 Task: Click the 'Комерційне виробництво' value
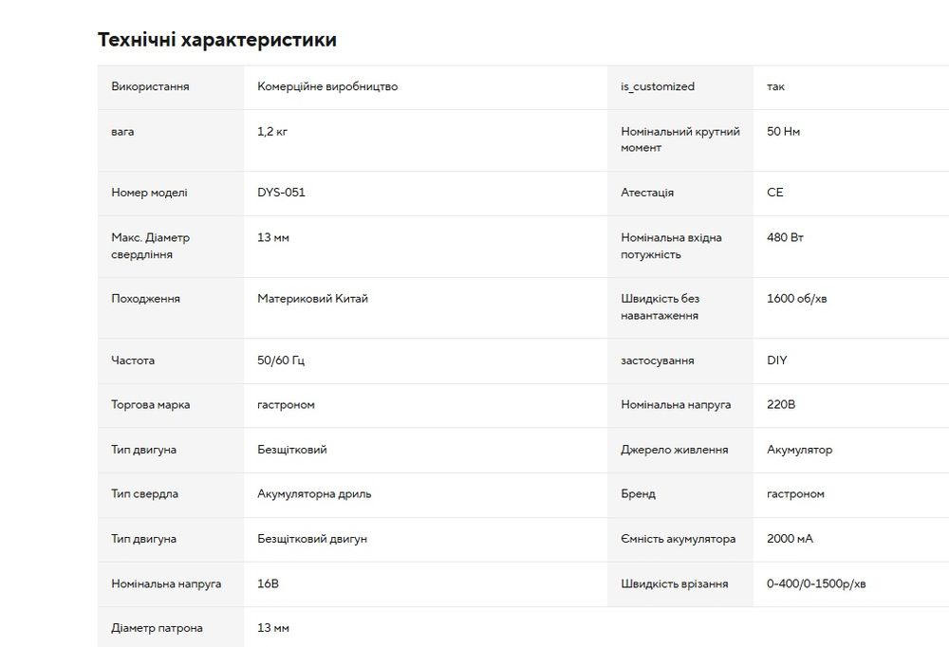click(327, 86)
